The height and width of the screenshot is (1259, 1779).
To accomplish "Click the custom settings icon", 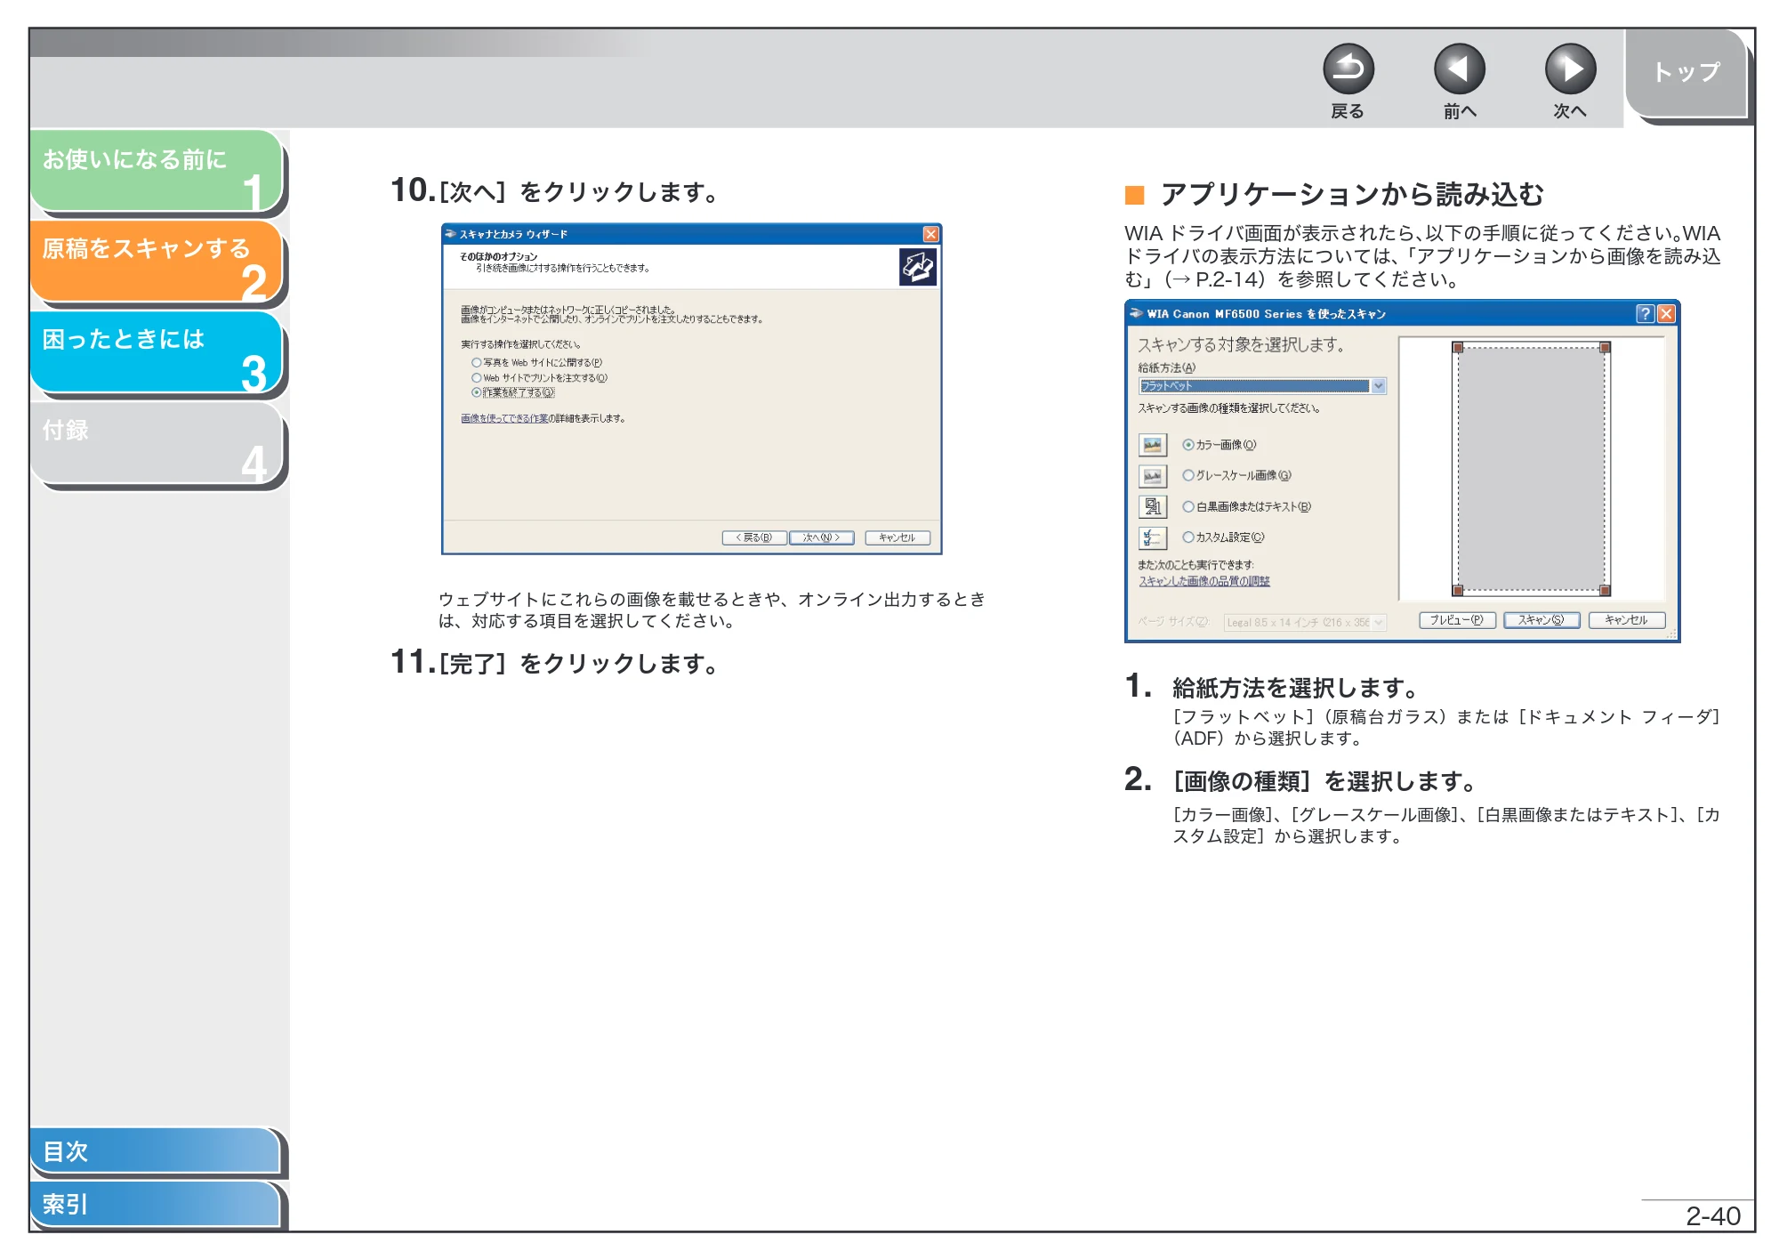I will (1153, 537).
